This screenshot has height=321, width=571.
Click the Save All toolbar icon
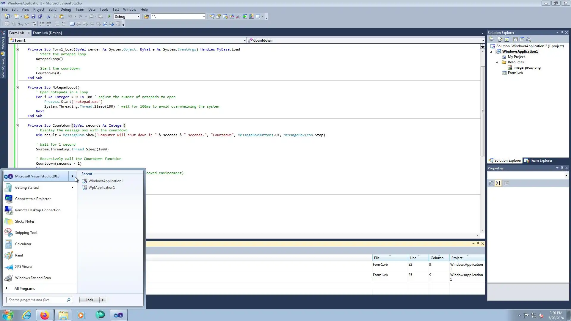coord(40,17)
